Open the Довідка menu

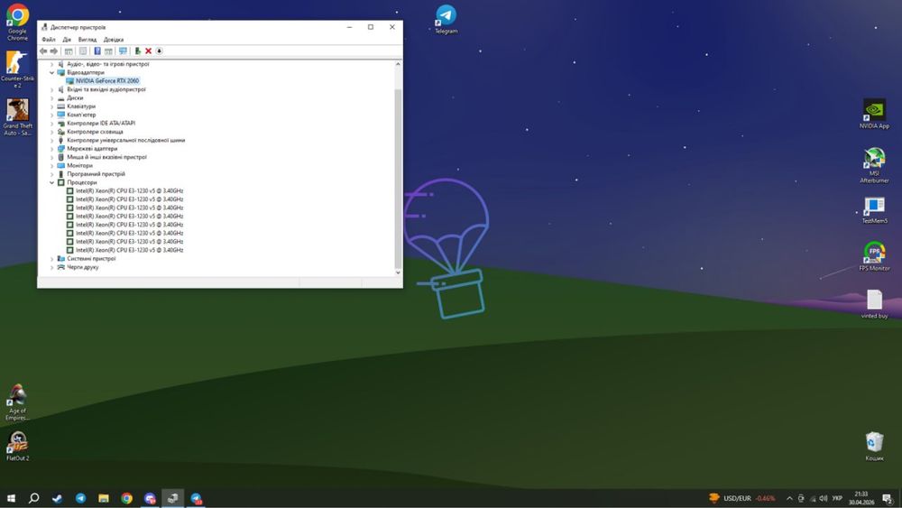coord(114,40)
